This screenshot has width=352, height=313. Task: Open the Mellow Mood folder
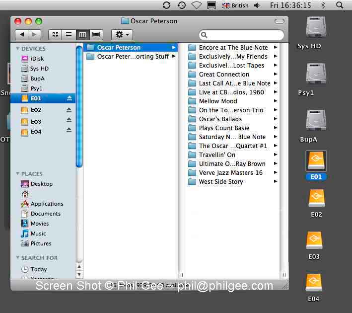coord(232,101)
